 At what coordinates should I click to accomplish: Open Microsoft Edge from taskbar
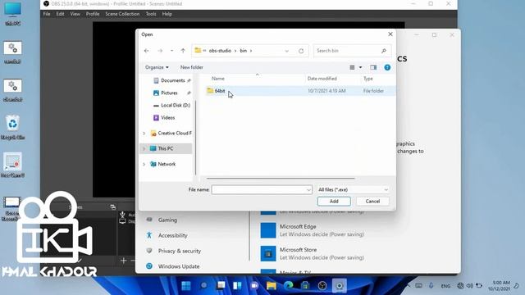click(288, 286)
